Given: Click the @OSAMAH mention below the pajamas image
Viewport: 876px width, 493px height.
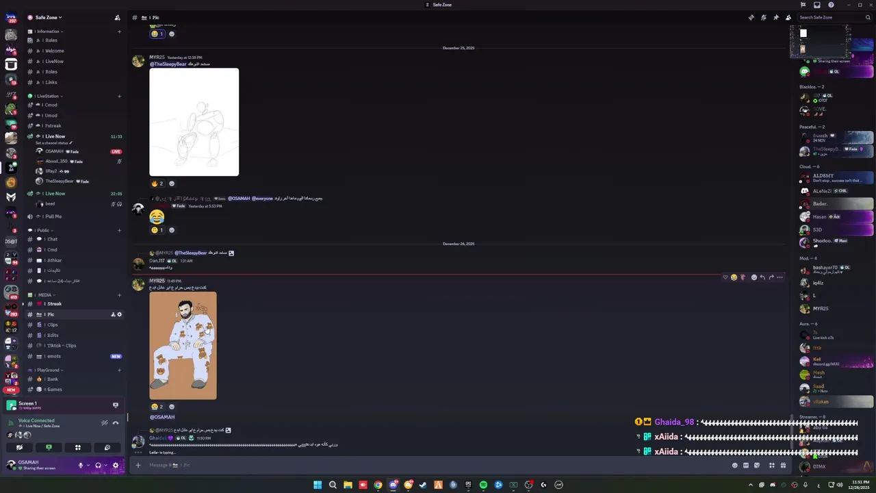Looking at the screenshot, I should point(162,417).
